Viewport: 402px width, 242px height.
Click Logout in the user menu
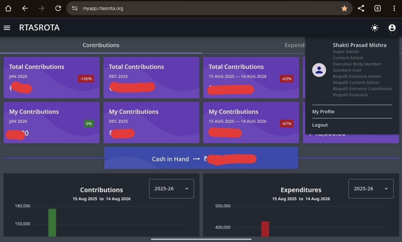coord(320,125)
